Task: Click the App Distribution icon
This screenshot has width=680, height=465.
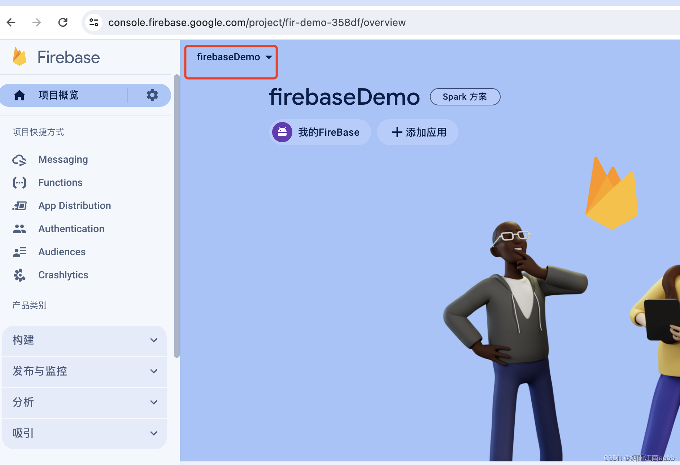Action: [x=19, y=206]
